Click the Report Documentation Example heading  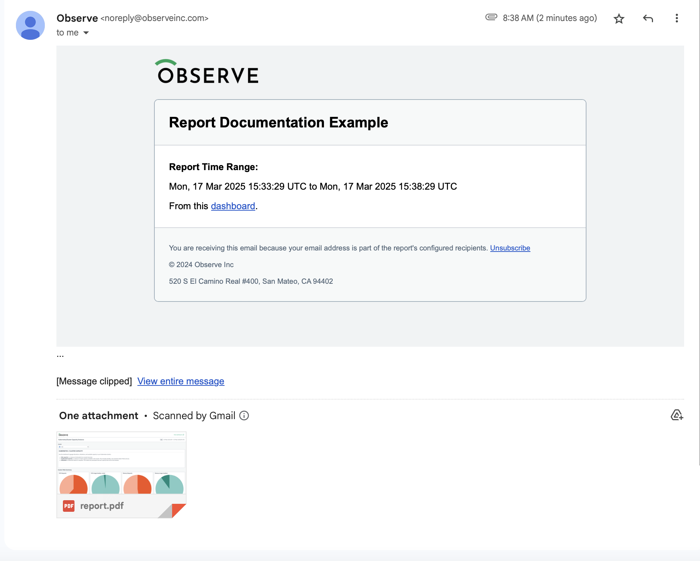point(278,122)
